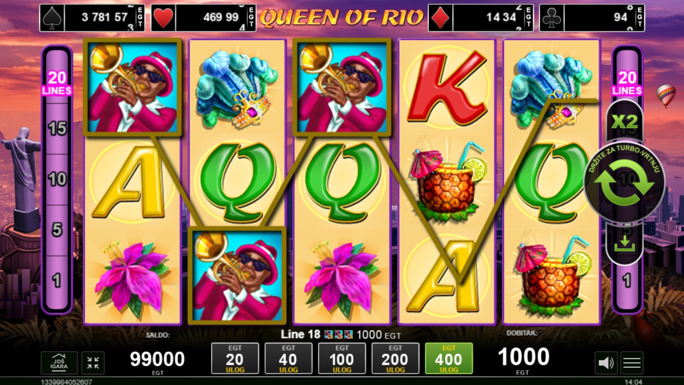Spin the reels with green arrows button
The height and width of the screenshot is (385, 684).
[x=624, y=182]
